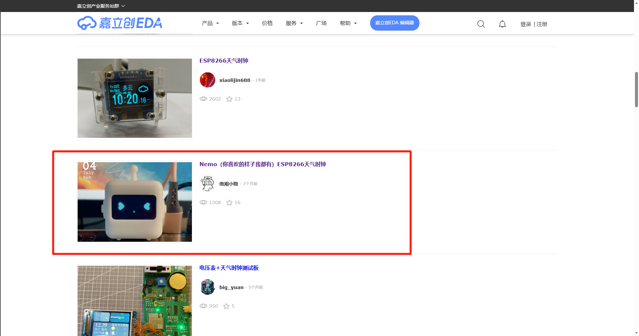The height and width of the screenshot is (336, 639).
Task: Open the notification bell
Action: click(502, 24)
